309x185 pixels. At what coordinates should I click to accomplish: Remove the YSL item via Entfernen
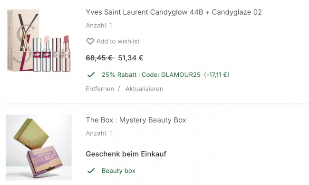point(100,89)
